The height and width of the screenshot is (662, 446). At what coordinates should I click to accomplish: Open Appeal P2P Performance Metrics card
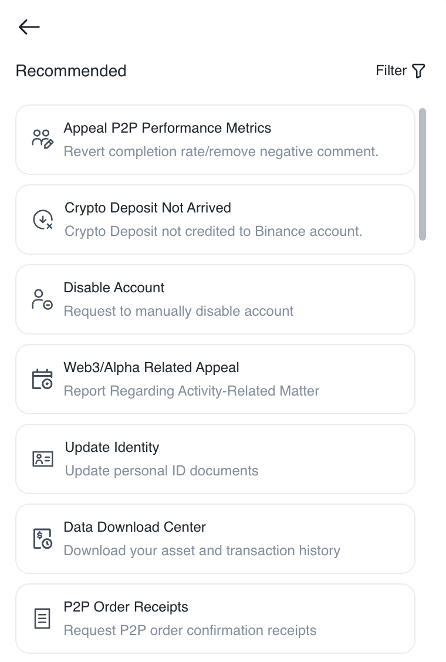[215, 140]
